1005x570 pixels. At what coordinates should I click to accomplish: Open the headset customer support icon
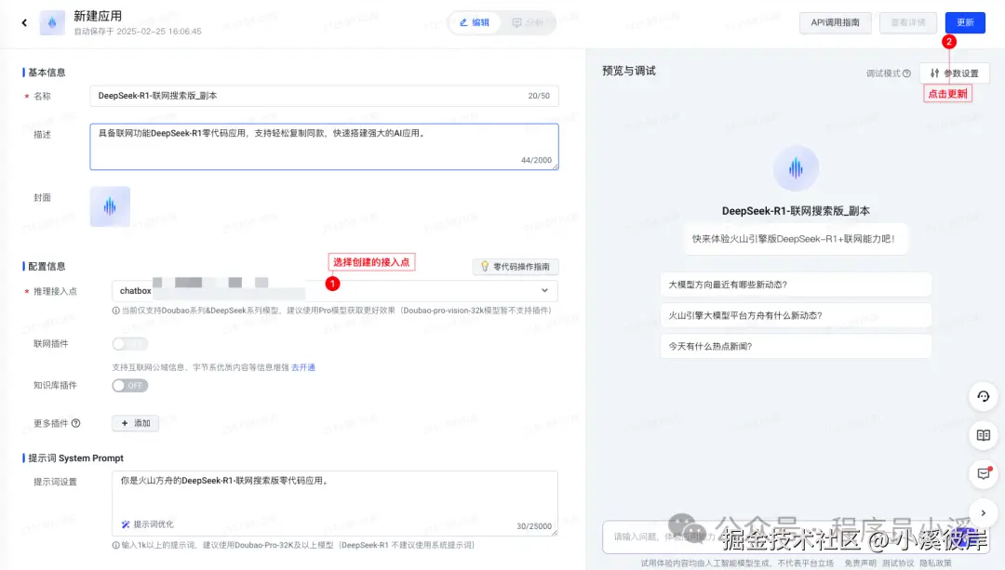pos(984,397)
